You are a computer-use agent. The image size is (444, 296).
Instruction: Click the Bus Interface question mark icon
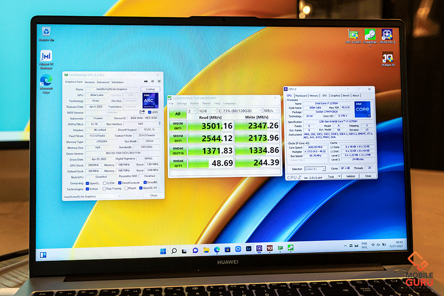[159, 124]
